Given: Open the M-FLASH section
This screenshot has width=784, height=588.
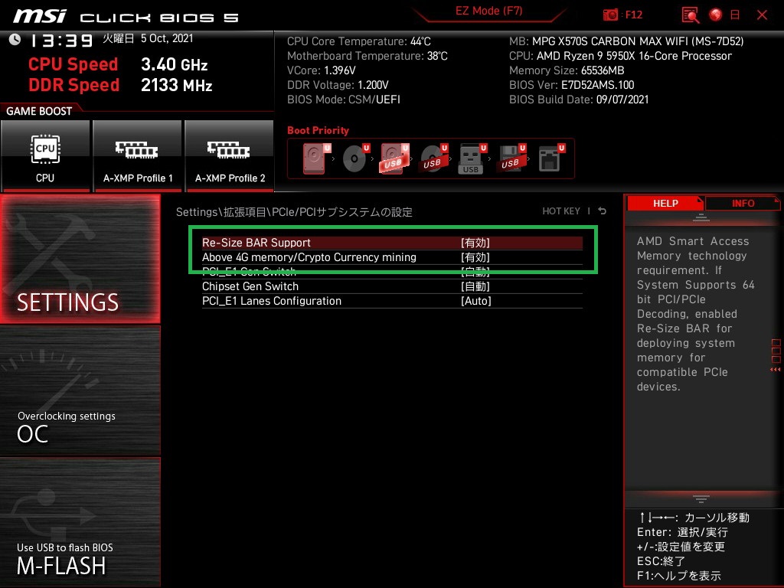Looking at the screenshot, I should (x=80, y=522).
